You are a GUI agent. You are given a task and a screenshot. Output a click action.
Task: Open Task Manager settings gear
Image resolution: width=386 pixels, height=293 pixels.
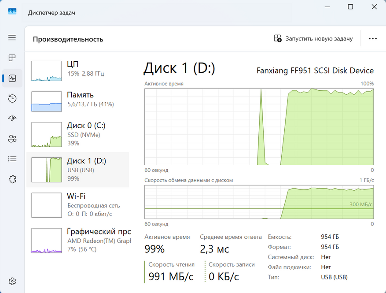coord(12,281)
